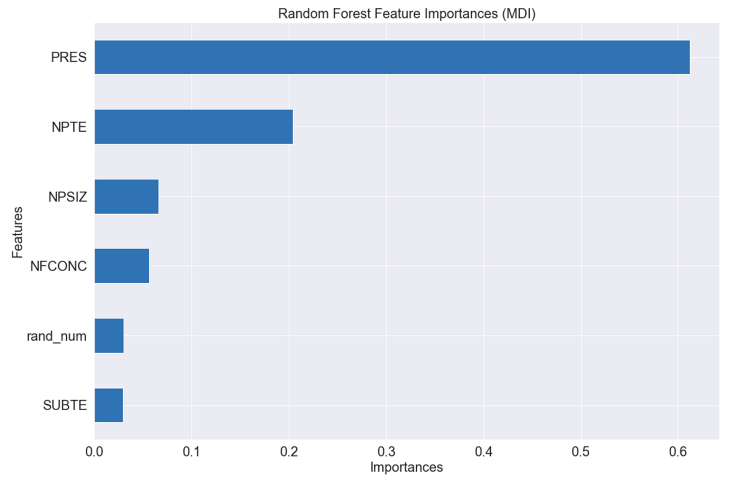Click the 0.6 x-axis tick label
The image size is (731, 481).
(678, 452)
